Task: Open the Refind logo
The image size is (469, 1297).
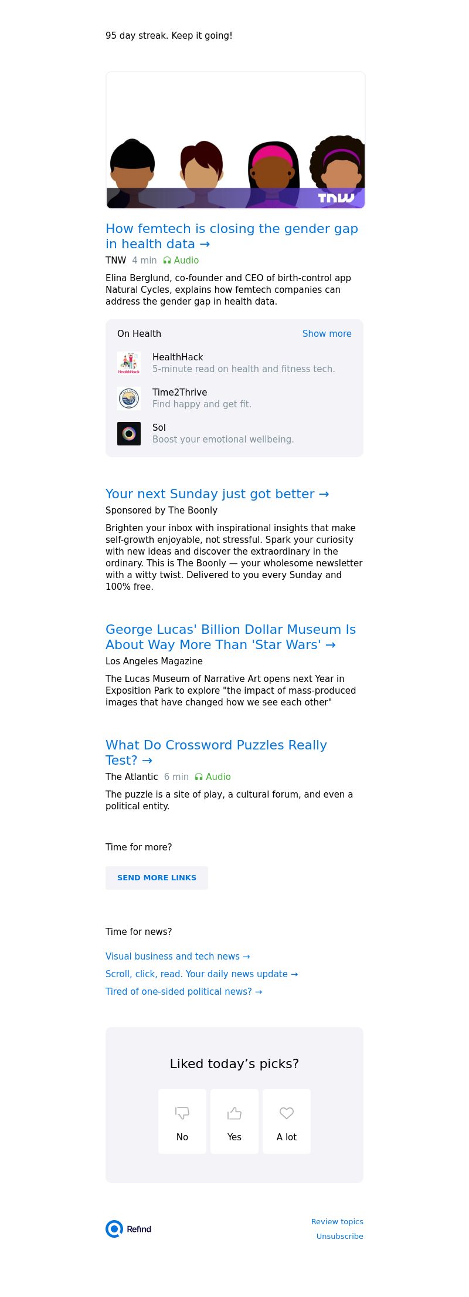Action: [129, 1228]
